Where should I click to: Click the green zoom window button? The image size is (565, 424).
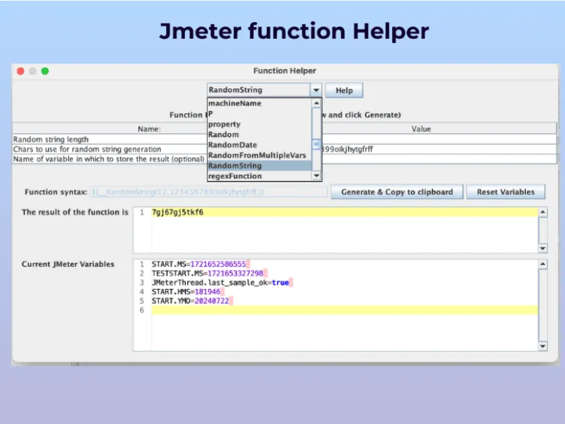pyautogui.click(x=45, y=71)
